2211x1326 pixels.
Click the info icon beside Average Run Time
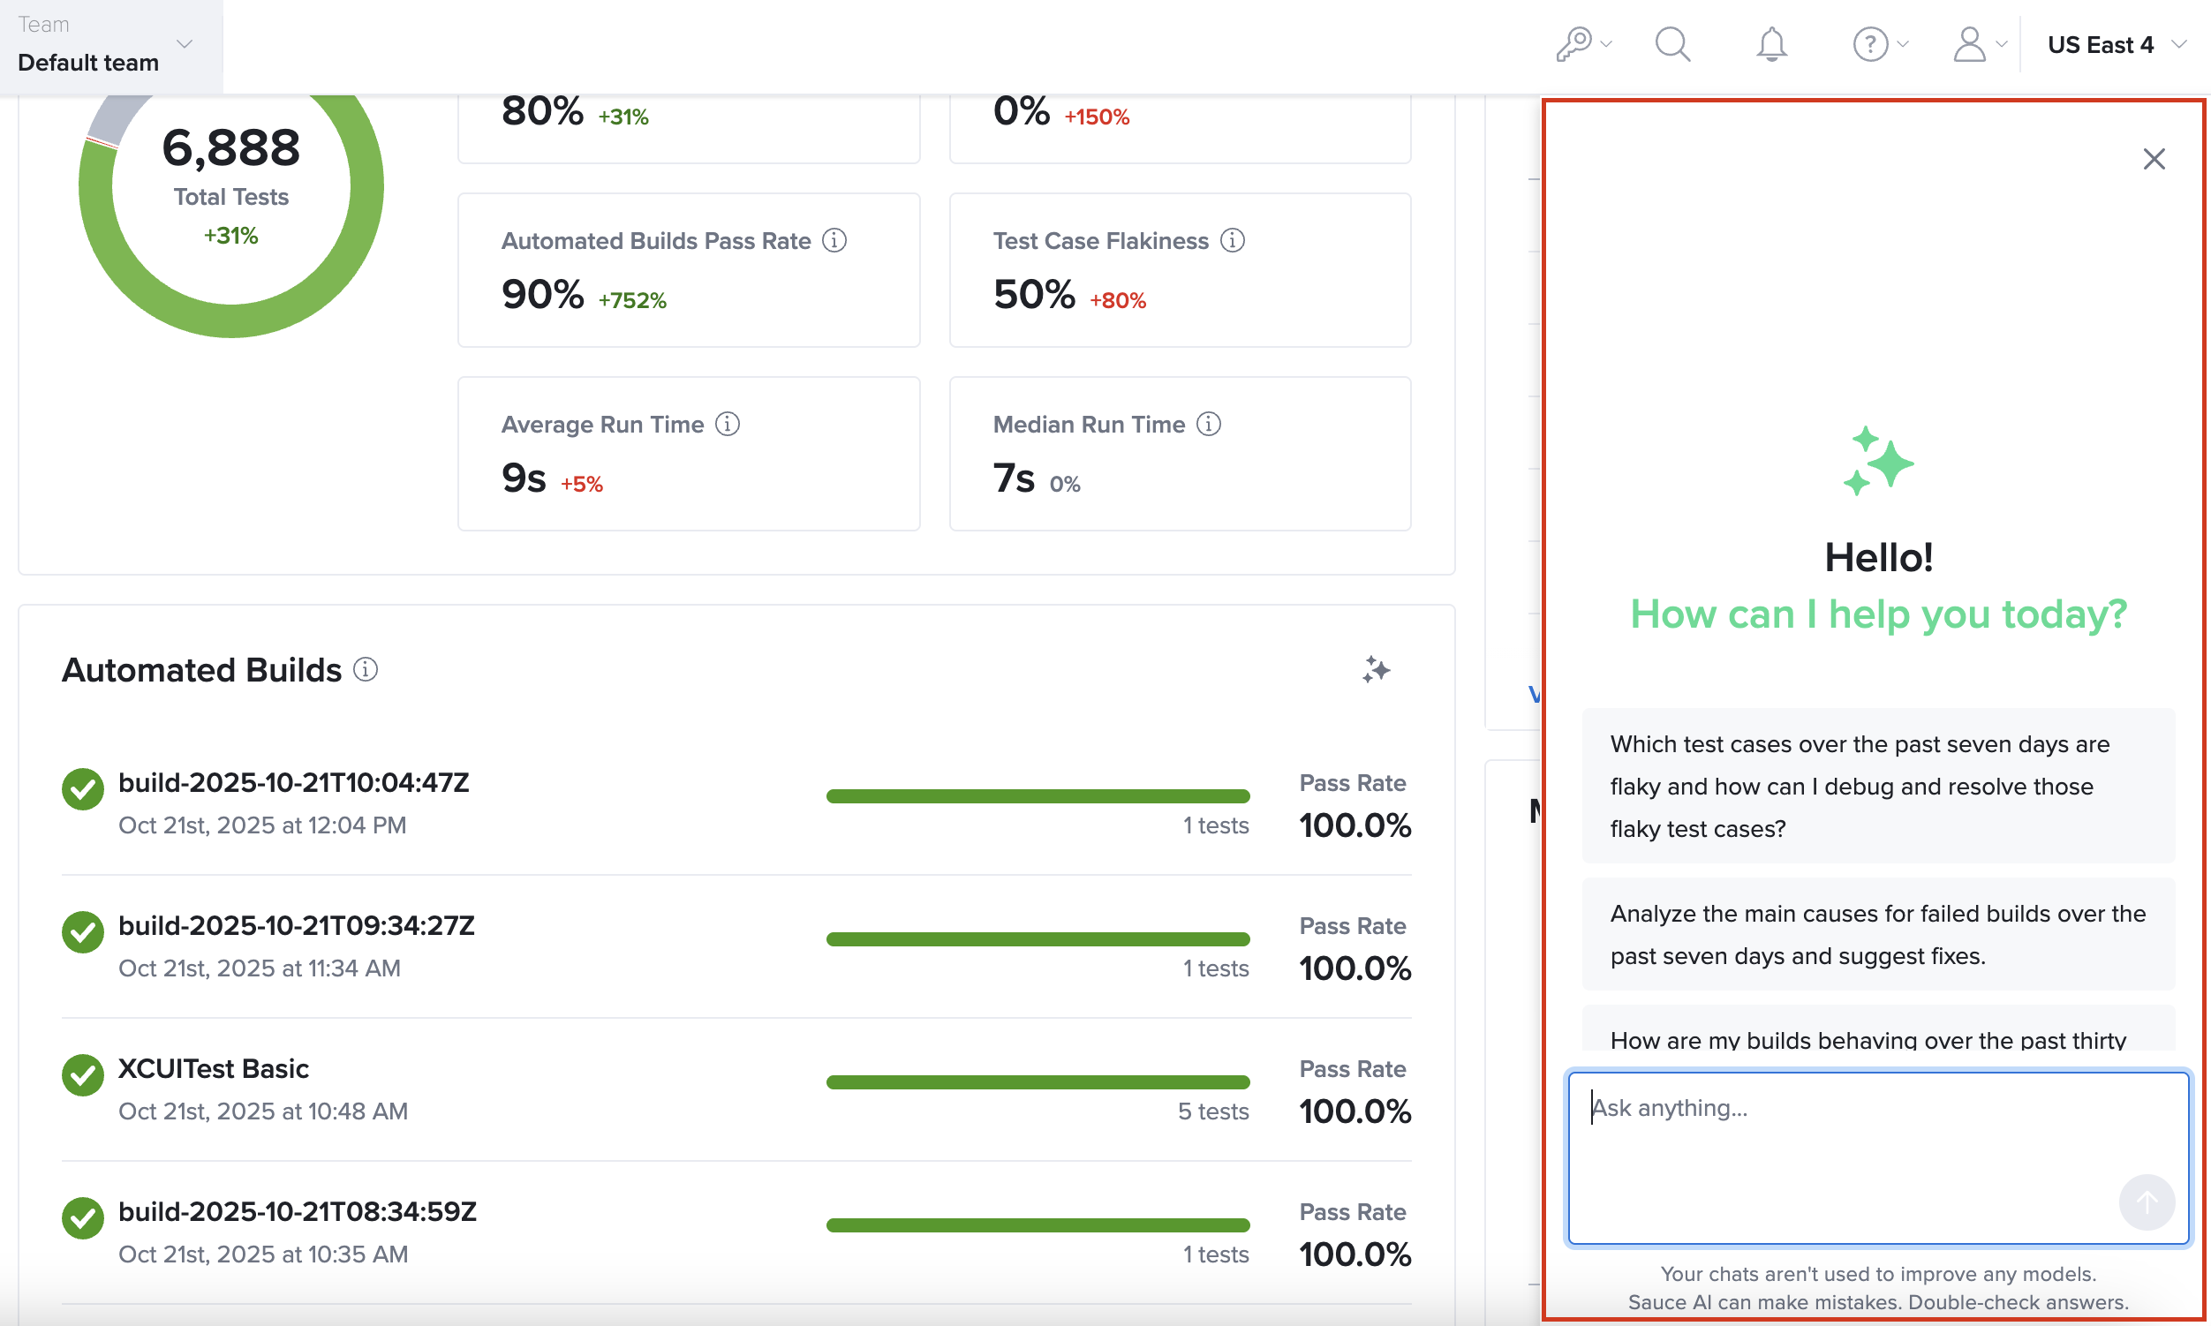[728, 424]
